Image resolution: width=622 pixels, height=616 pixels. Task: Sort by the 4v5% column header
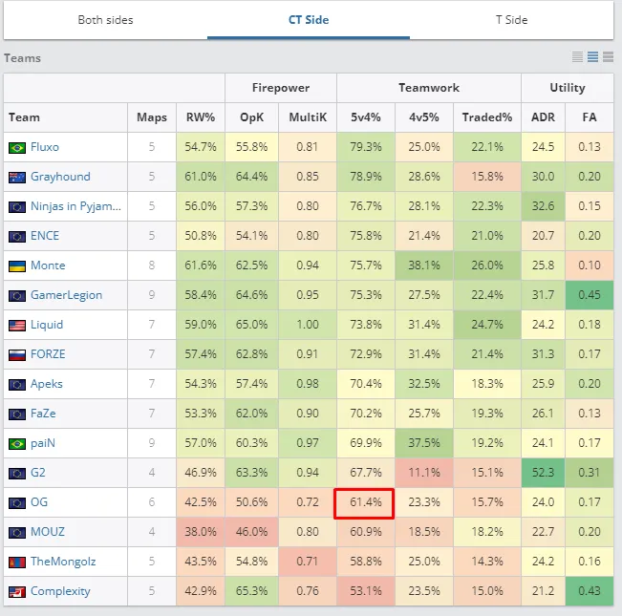coord(424,117)
